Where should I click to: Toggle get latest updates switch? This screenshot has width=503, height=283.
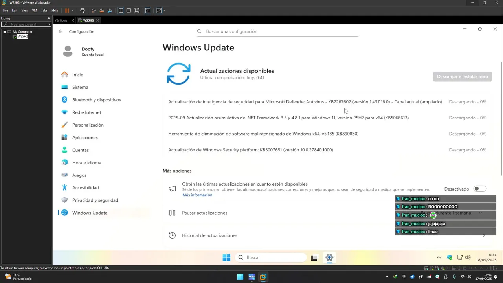(x=480, y=189)
